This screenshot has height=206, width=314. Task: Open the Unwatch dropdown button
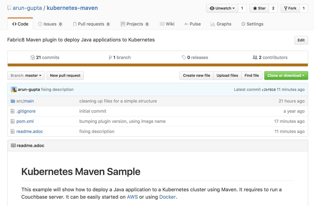pos(222,8)
